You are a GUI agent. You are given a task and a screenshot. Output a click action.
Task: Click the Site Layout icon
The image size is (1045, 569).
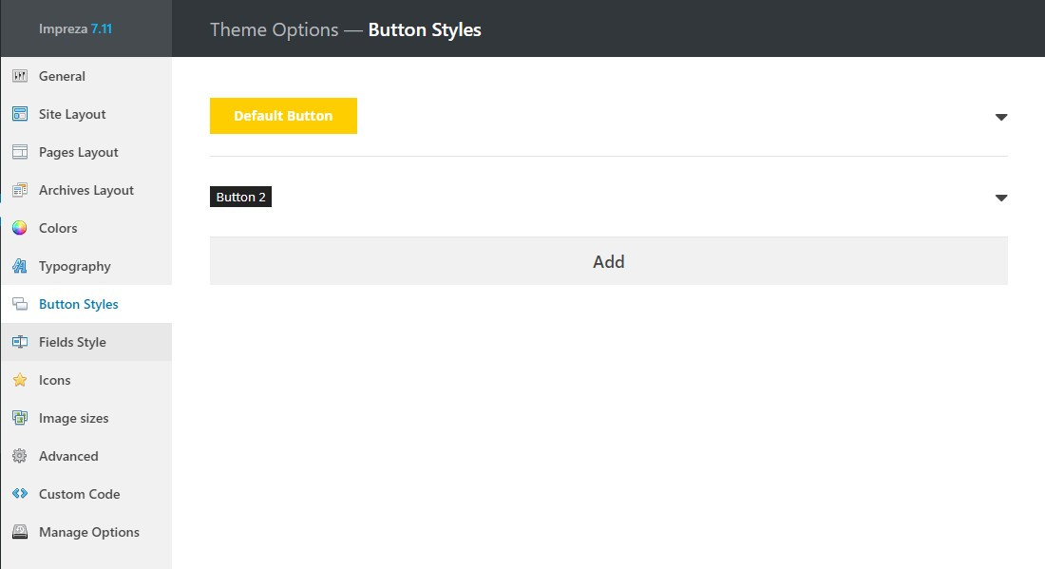[20, 114]
